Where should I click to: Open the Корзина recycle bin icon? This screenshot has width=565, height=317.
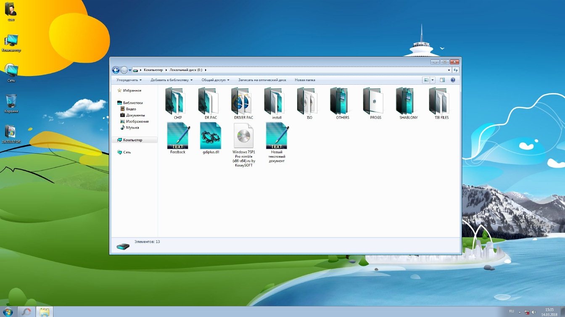pyautogui.click(x=11, y=101)
